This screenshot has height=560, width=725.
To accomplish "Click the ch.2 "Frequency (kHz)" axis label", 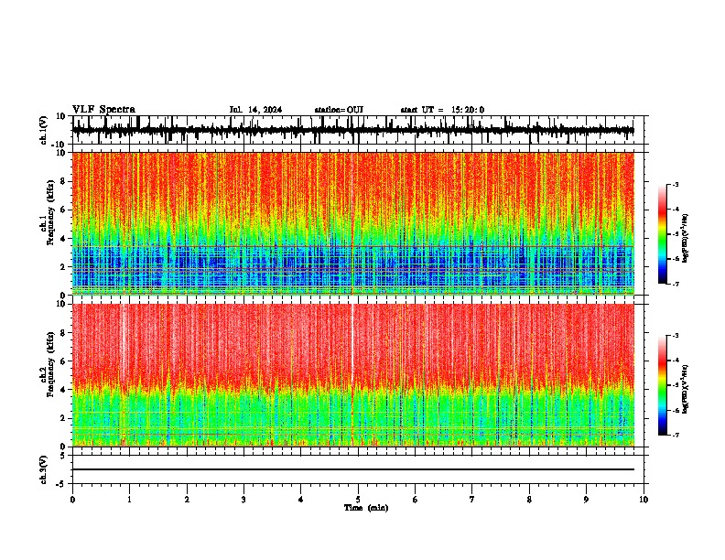I will pos(51,363).
